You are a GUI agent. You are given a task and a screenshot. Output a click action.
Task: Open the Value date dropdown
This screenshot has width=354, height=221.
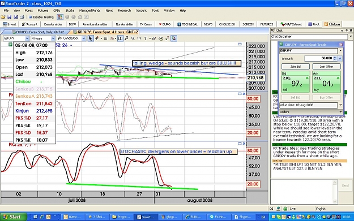coord(340,105)
